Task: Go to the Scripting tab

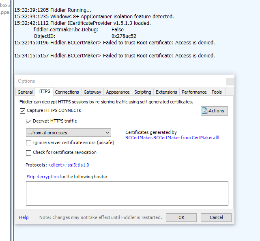Action: pyautogui.click(x=143, y=92)
